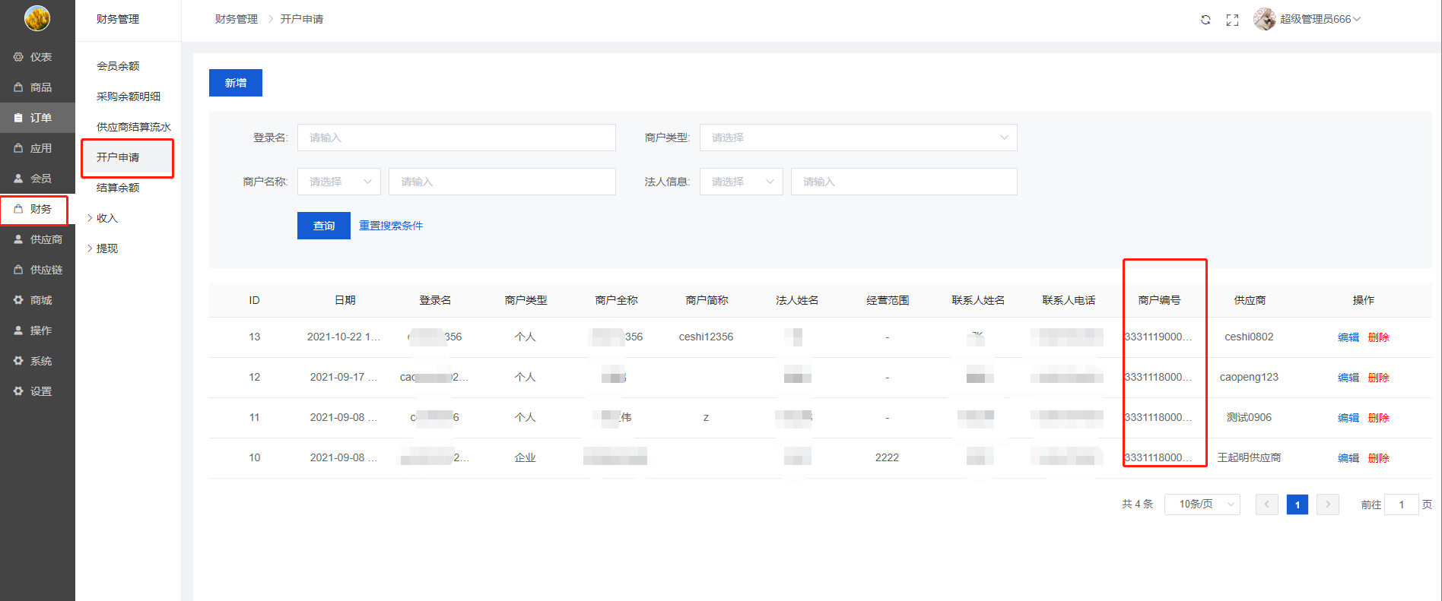Click into the 登录名 input field
The height and width of the screenshot is (601, 1442).
(456, 138)
